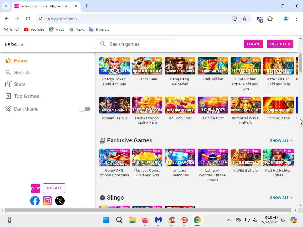Screen dimensions: 303x227
Task: Open the Gmail bookmark
Action: (12, 30)
